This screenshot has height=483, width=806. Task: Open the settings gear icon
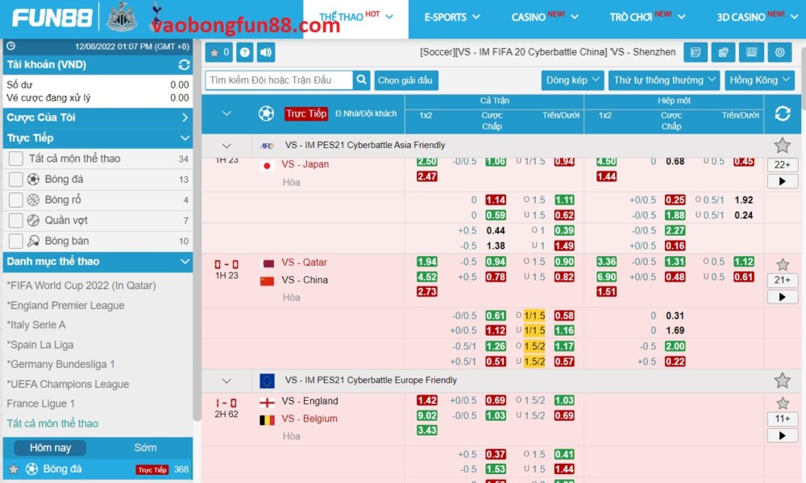coord(779,52)
